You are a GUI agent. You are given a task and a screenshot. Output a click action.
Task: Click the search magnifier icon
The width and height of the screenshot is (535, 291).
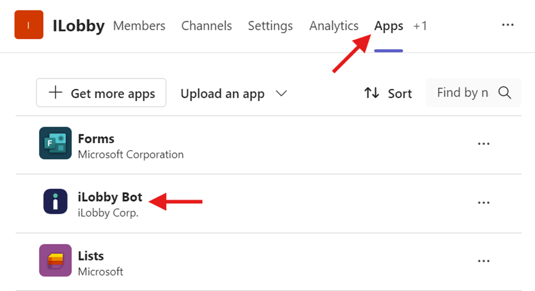pyautogui.click(x=504, y=93)
